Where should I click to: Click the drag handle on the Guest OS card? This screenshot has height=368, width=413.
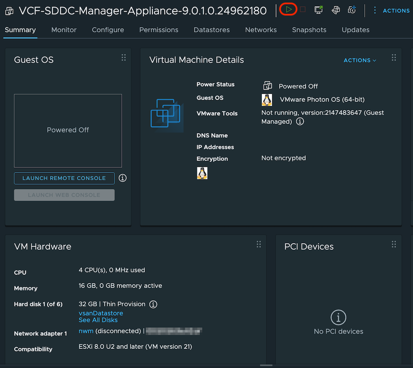coord(123,58)
